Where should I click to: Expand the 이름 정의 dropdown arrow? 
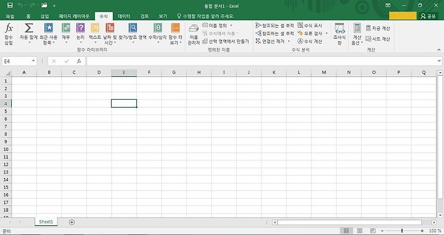(x=231, y=25)
